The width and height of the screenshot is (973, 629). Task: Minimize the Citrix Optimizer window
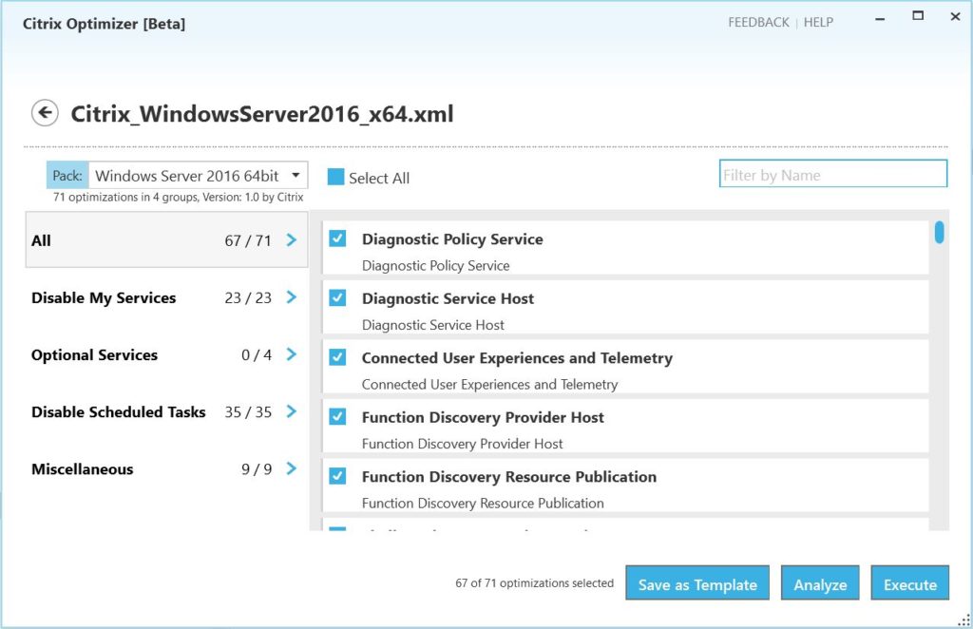point(880,19)
